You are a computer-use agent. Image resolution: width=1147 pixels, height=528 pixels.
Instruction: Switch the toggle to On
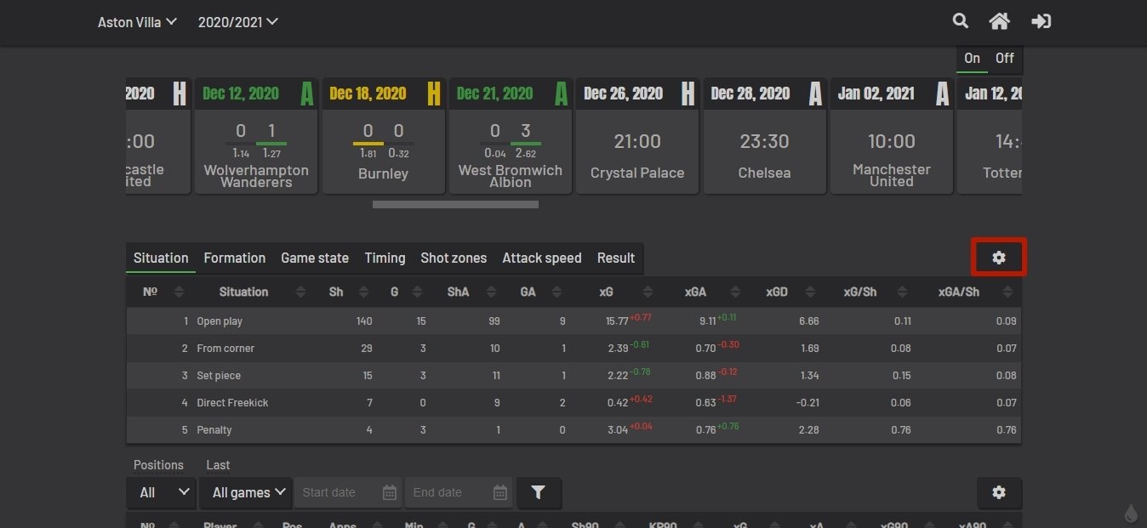pyautogui.click(x=972, y=59)
